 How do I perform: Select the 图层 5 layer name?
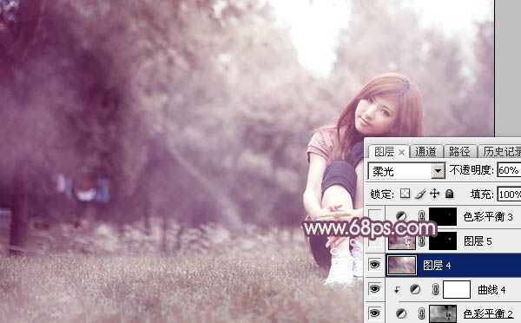coord(478,241)
